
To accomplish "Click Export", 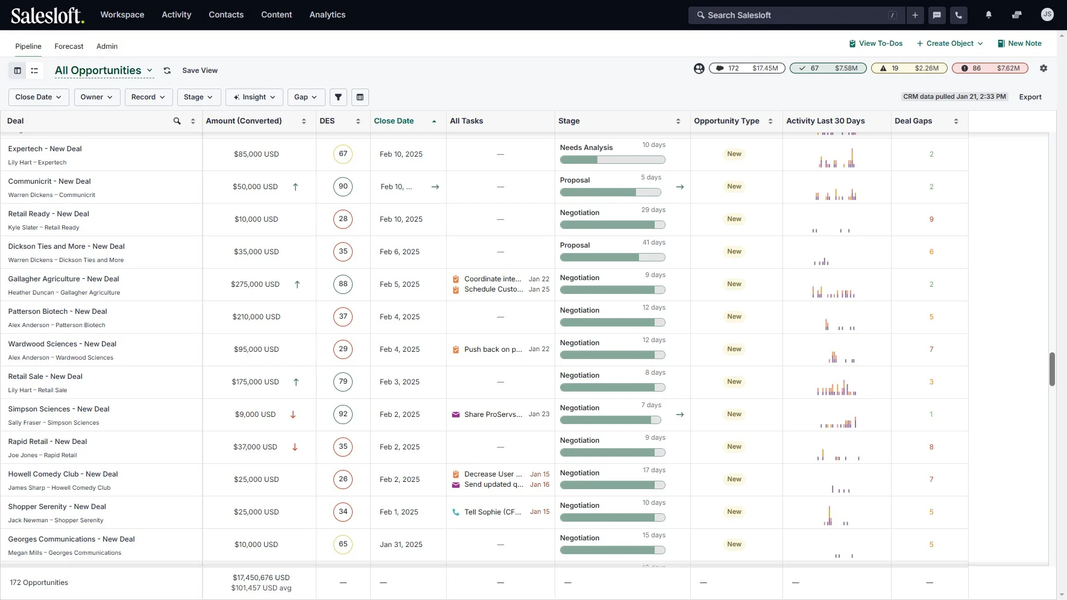I will (1030, 97).
